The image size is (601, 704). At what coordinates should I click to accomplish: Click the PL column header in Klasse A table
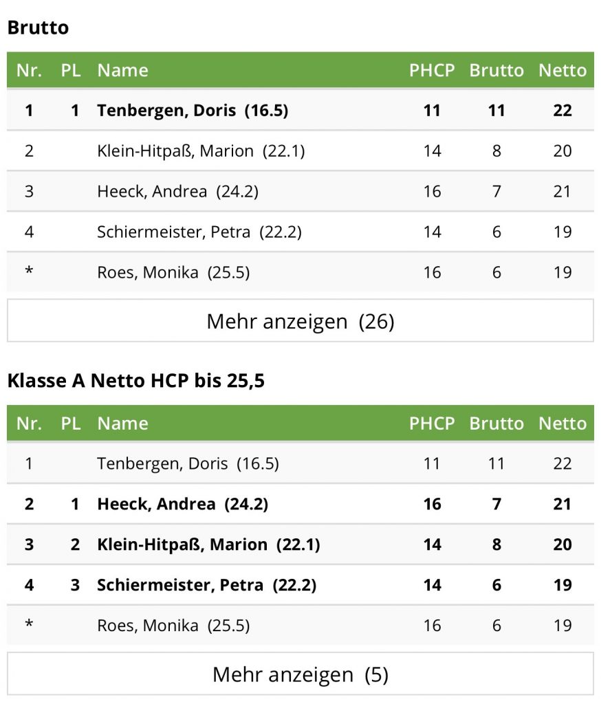71,423
